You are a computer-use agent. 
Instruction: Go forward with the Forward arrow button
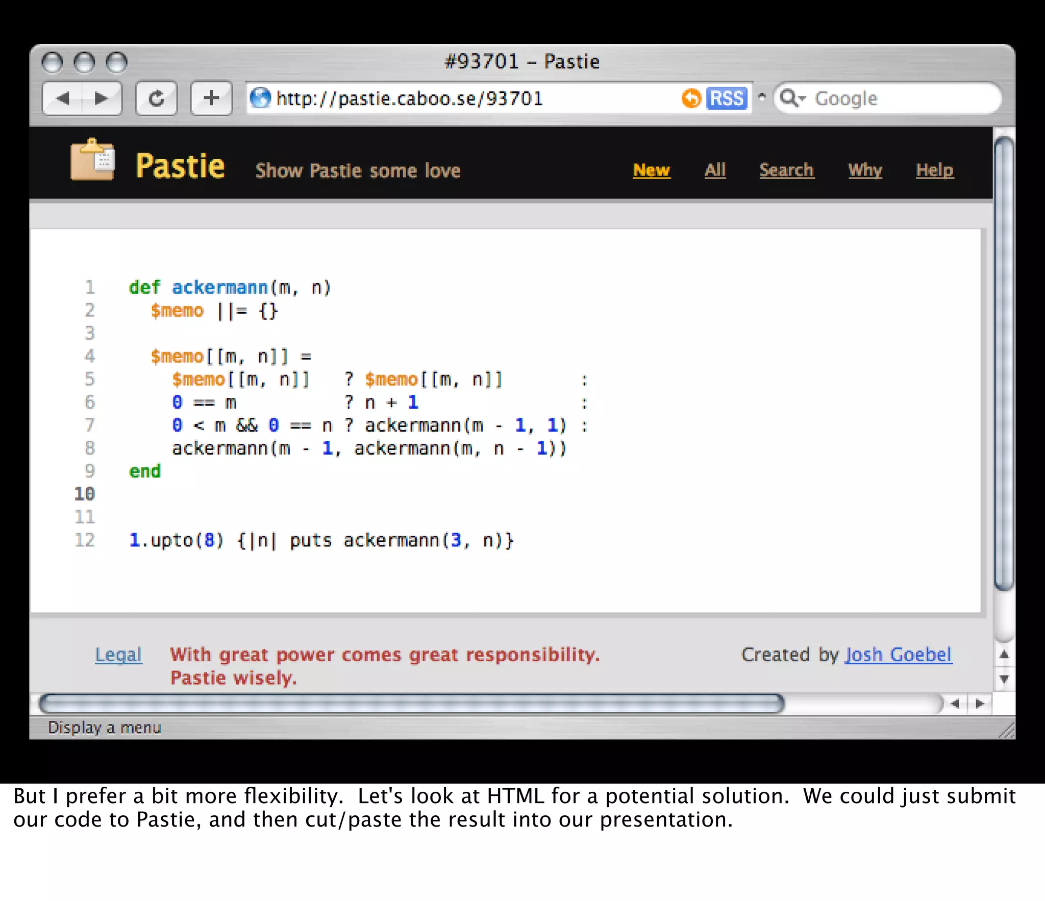tap(102, 98)
